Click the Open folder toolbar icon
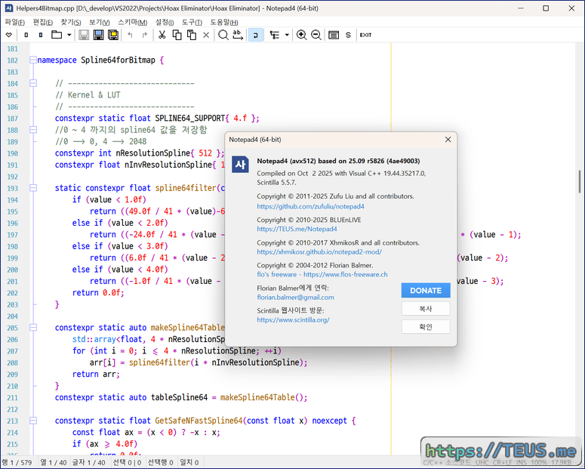The image size is (585, 469). [x=56, y=35]
